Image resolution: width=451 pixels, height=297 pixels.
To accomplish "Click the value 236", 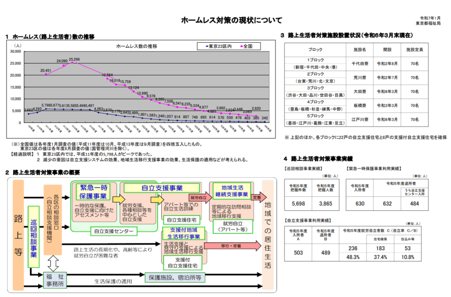I will point(353,249).
